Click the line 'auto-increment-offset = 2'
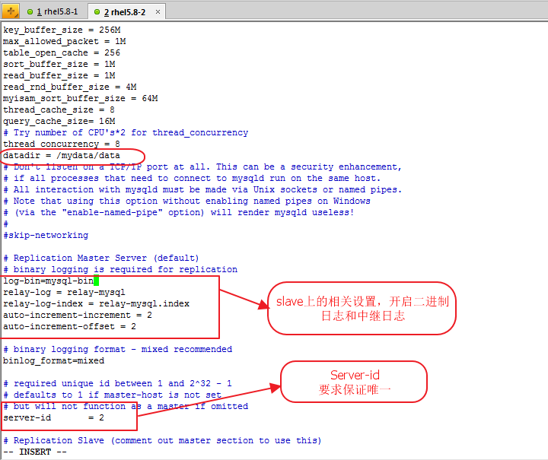The width and height of the screenshot is (548, 460). (69, 327)
